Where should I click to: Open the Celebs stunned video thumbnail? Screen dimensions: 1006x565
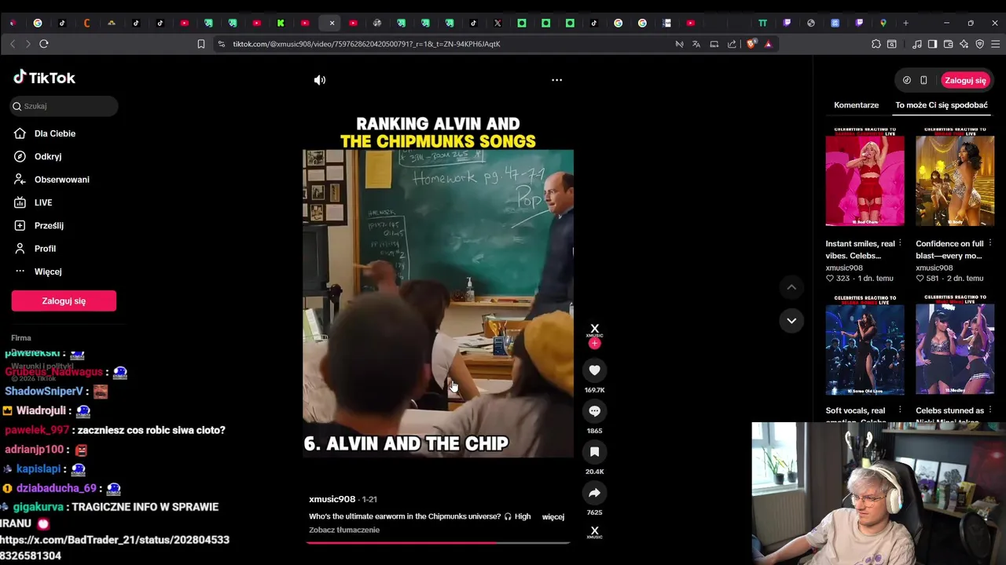point(955,345)
